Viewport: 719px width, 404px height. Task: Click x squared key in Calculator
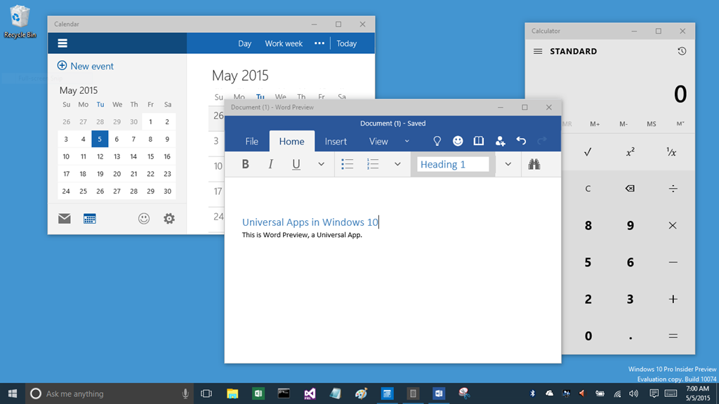point(631,151)
